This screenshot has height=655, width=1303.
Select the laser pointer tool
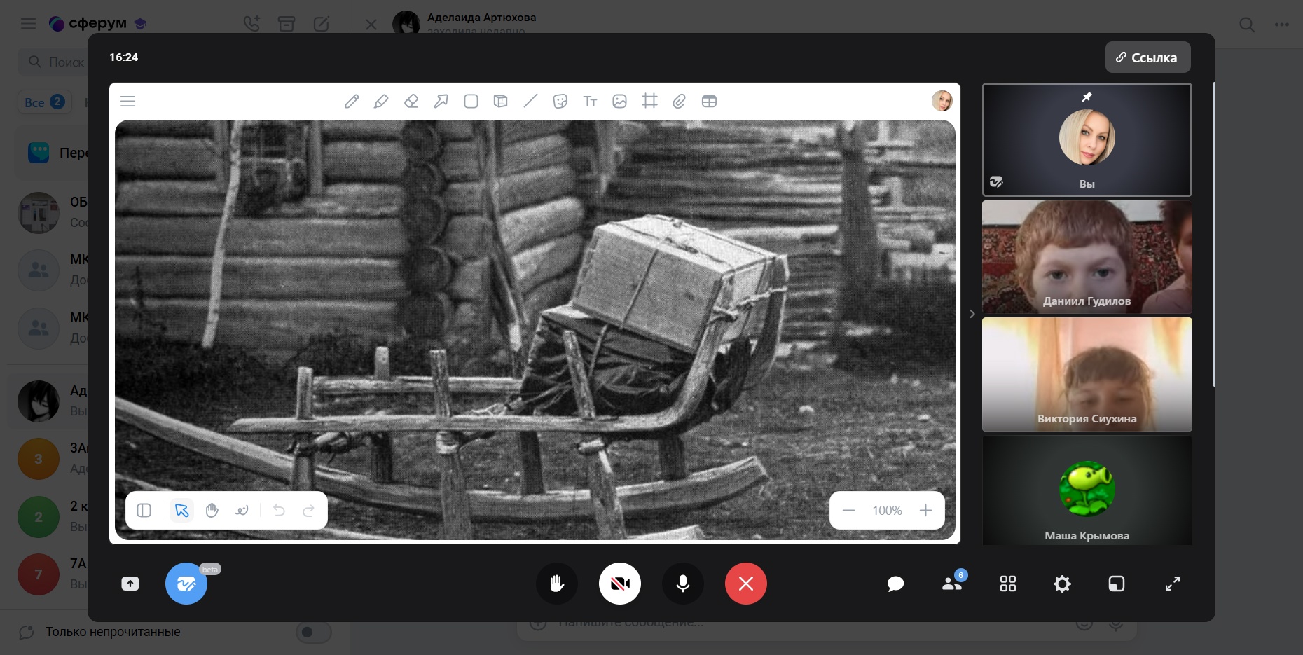[x=242, y=511]
